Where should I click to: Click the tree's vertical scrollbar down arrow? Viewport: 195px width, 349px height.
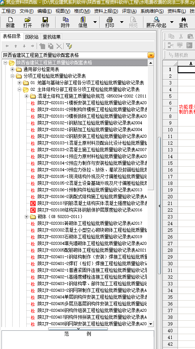(151, 324)
